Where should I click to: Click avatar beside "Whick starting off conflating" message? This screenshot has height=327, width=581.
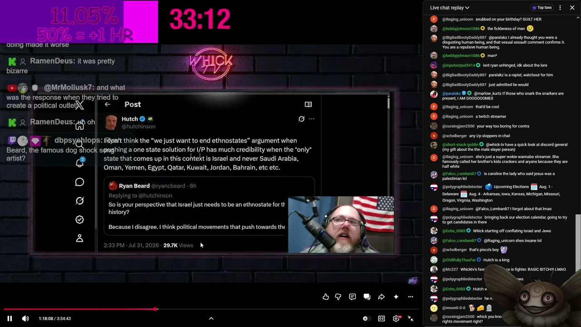coord(434,231)
